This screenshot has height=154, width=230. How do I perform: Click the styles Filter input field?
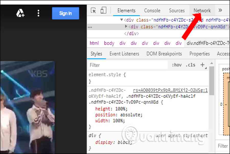tap(128, 65)
